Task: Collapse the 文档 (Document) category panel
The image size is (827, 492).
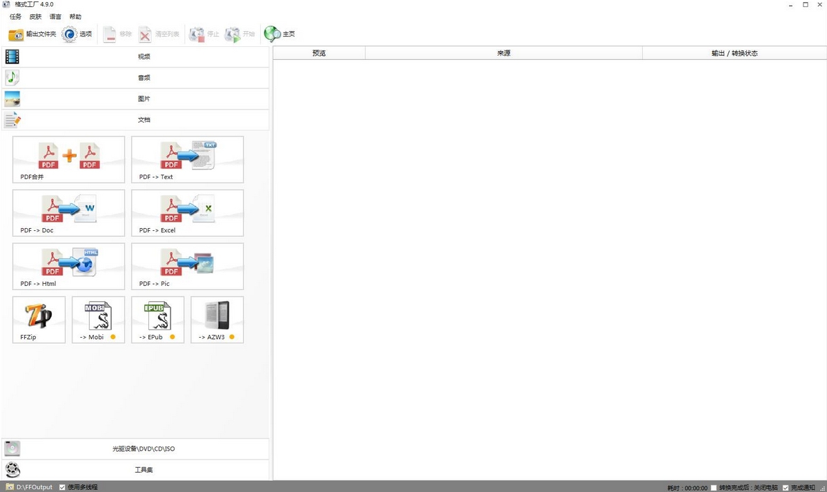Action: tap(135, 120)
